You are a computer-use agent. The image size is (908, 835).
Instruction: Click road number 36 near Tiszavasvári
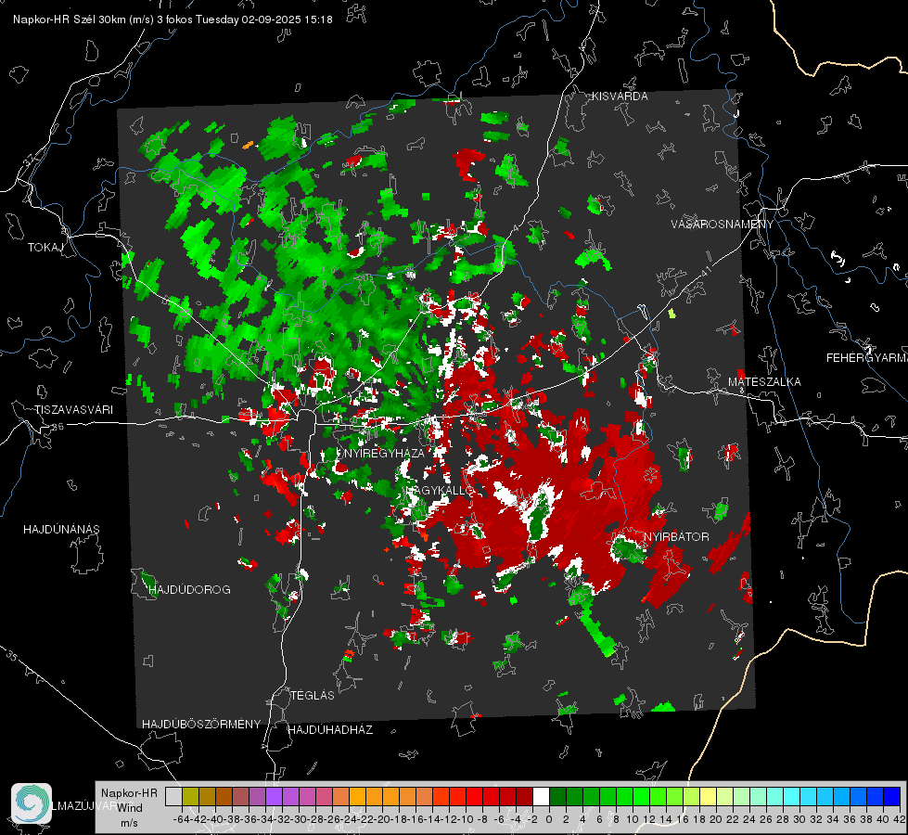58,427
